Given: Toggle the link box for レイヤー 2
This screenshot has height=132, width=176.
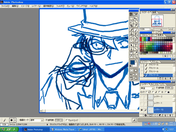Looking at the screenshot, I should coord(145,97).
